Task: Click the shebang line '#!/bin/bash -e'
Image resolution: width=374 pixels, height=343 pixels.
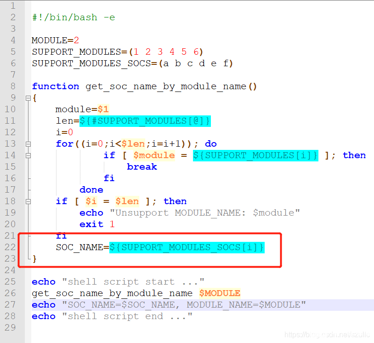Action: pos(74,17)
